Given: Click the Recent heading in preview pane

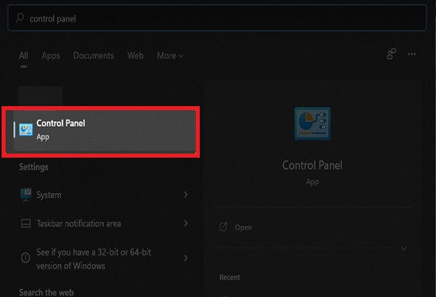Looking at the screenshot, I should click(x=230, y=277).
